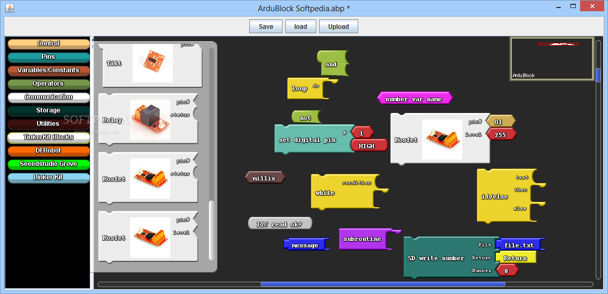
Task: Select the Relay block in the palette
Action: coord(148,119)
